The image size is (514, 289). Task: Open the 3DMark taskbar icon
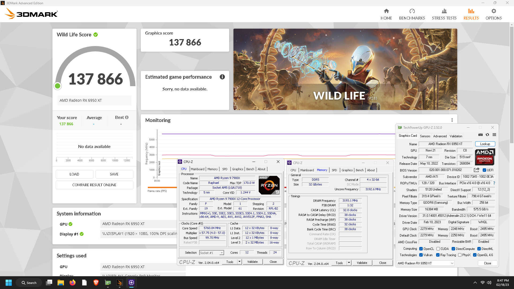click(x=120, y=283)
